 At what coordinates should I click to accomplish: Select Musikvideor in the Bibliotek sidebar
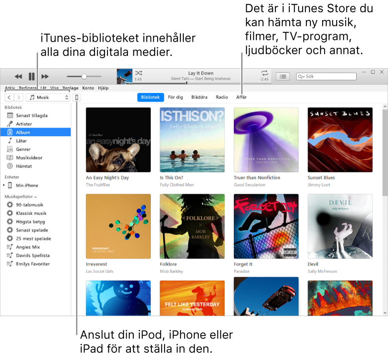point(28,157)
